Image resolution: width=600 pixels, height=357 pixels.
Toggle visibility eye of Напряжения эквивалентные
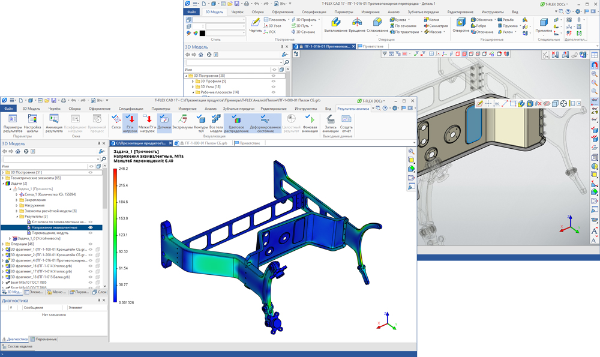(x=91, y=227)
